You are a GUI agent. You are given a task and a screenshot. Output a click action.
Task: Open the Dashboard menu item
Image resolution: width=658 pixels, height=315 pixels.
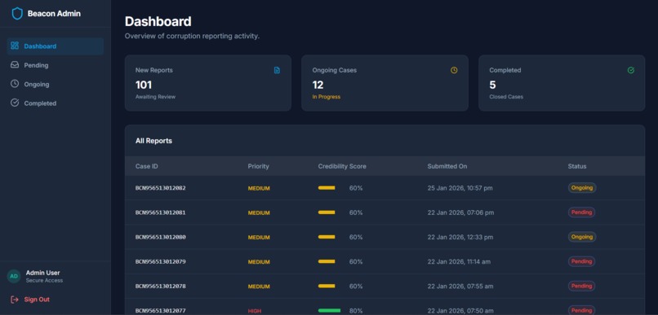56,46
